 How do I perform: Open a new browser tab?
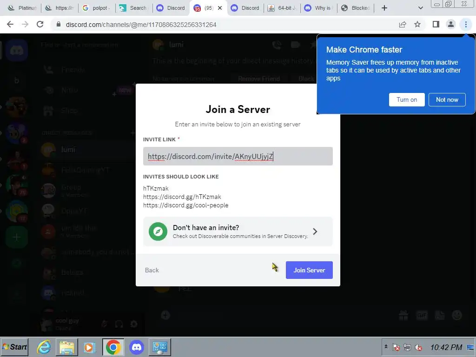384,8
